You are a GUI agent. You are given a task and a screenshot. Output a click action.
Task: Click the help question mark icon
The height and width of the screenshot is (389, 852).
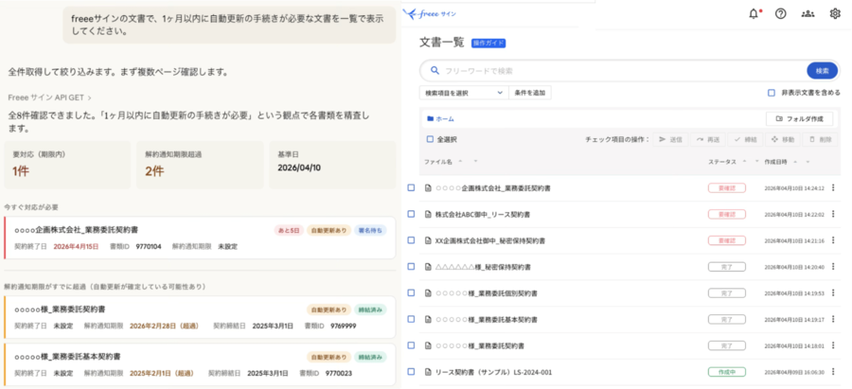(x=781, y=13)
